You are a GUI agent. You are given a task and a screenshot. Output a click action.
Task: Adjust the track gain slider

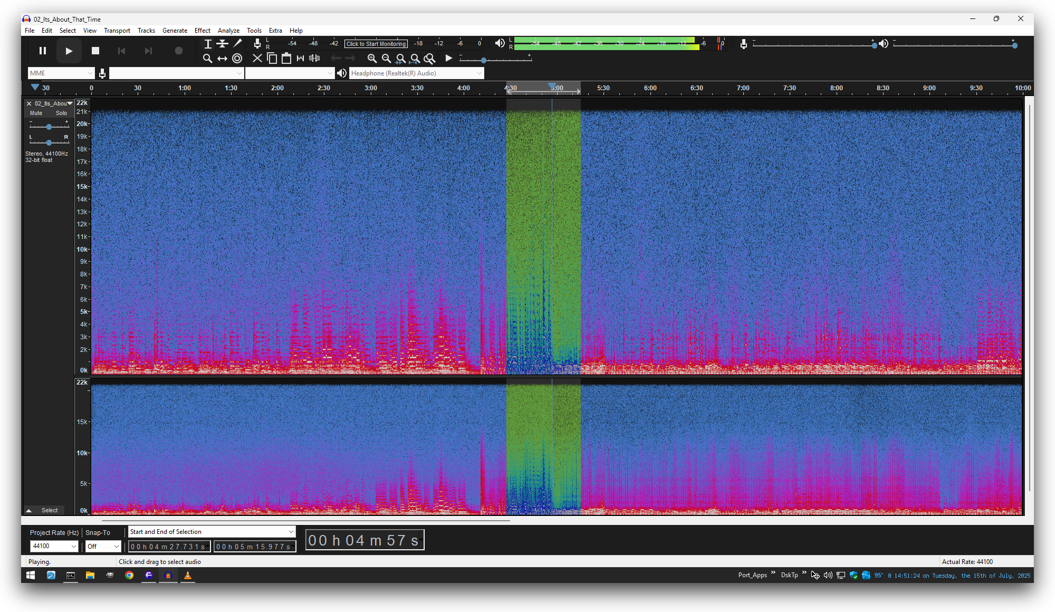pos(49,127)
